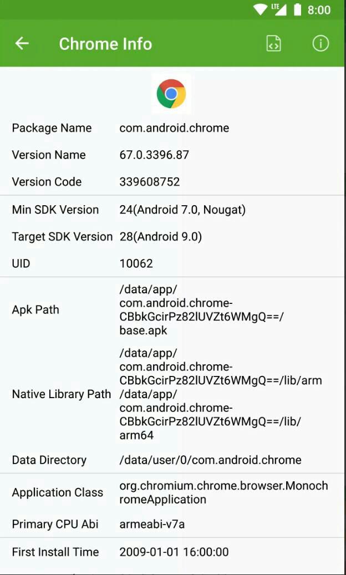
Task: Tap the LTE signal indicator
Action: pyautogui.click(x=279, y=9)
